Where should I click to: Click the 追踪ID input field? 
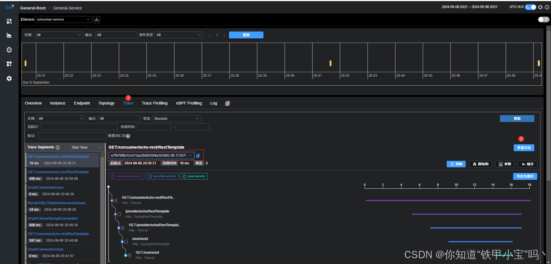point(79,127)
